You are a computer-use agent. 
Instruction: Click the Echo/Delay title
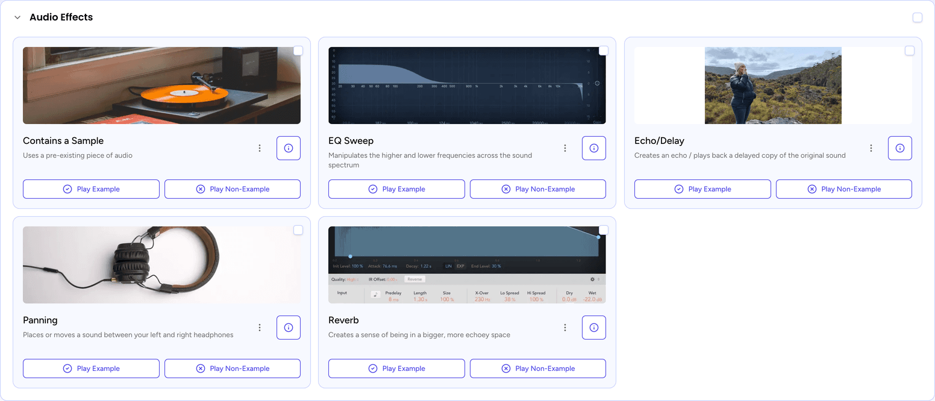(659, 141)
